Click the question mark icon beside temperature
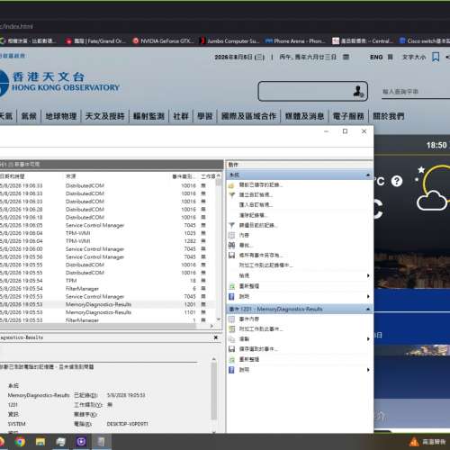 coord(397,181)
